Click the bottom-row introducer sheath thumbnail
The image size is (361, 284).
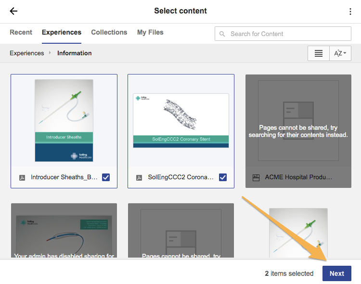(298, 233)
